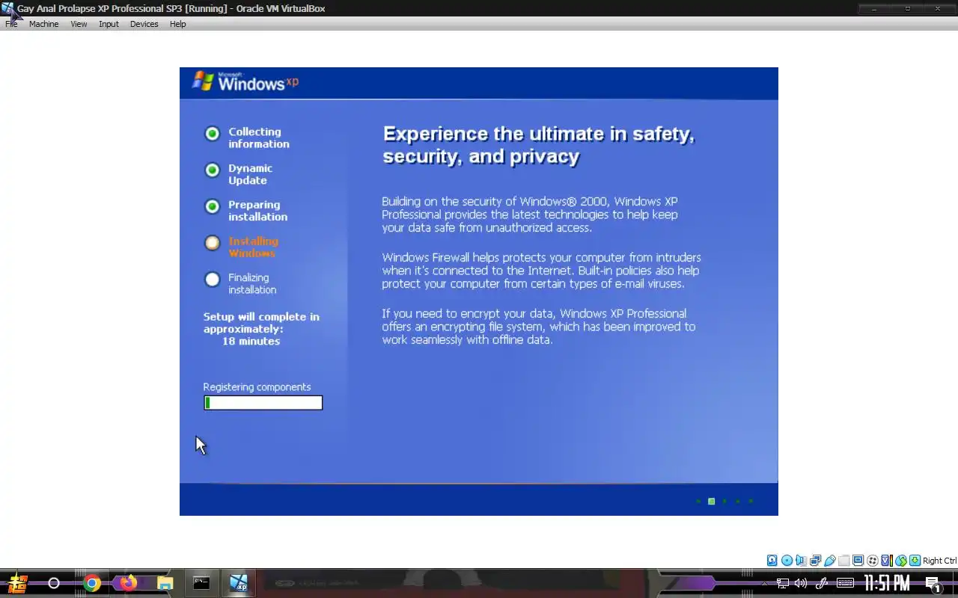Click the shared folders status indicator

843,561
